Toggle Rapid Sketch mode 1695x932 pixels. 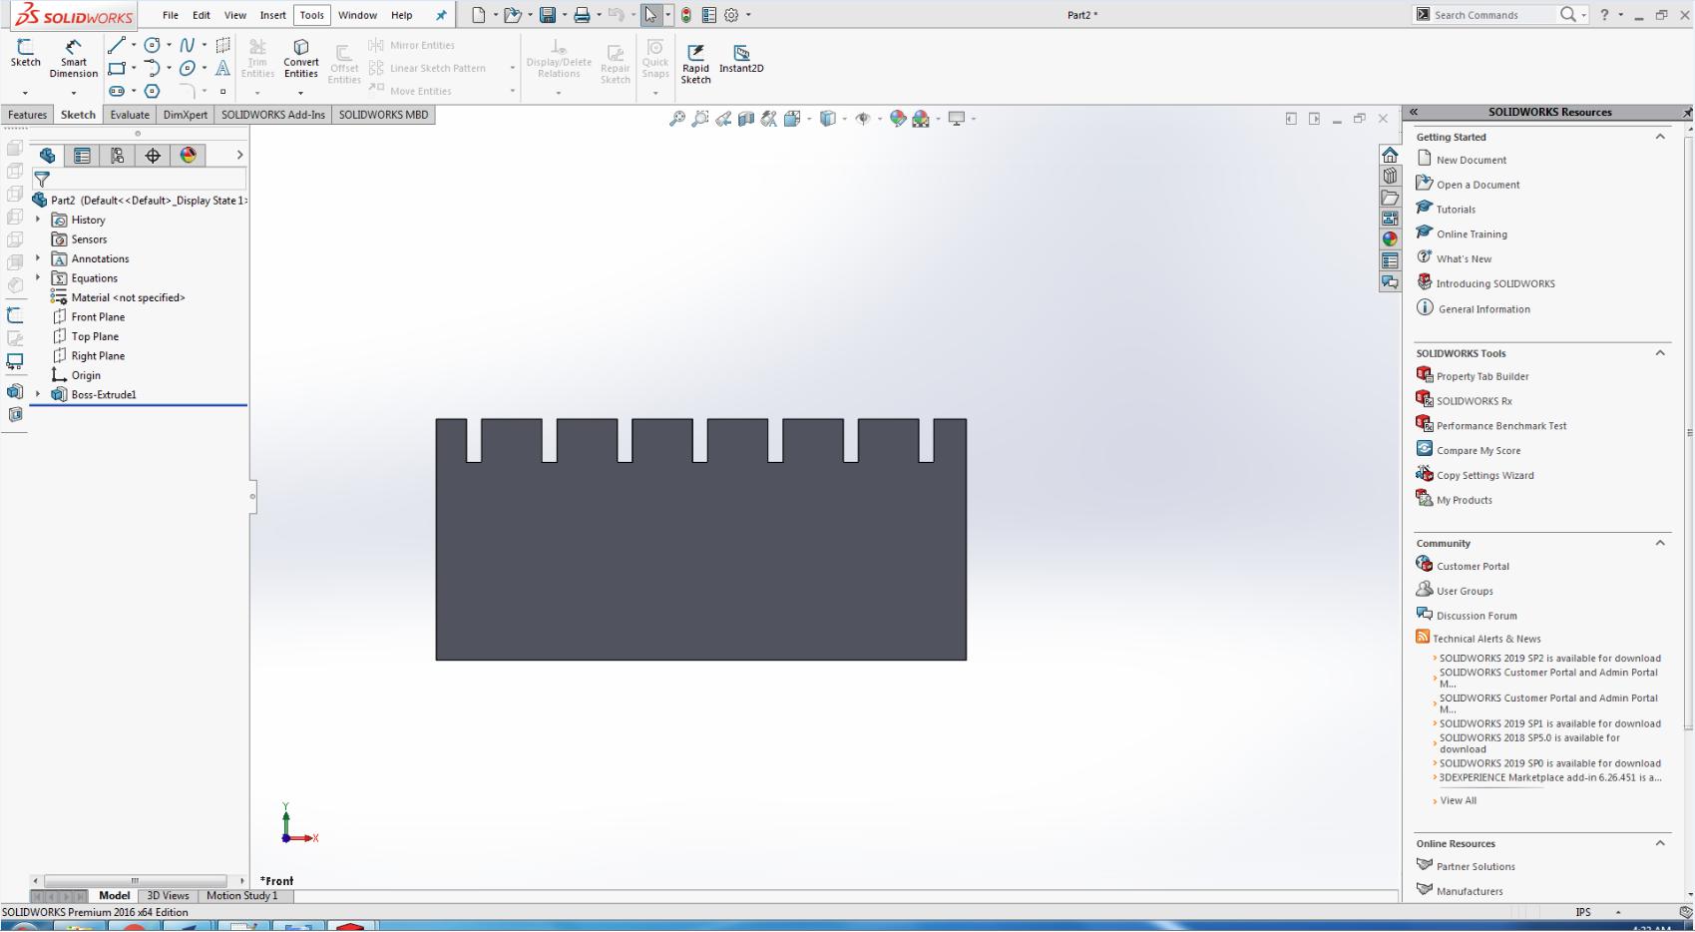[696, 63]
